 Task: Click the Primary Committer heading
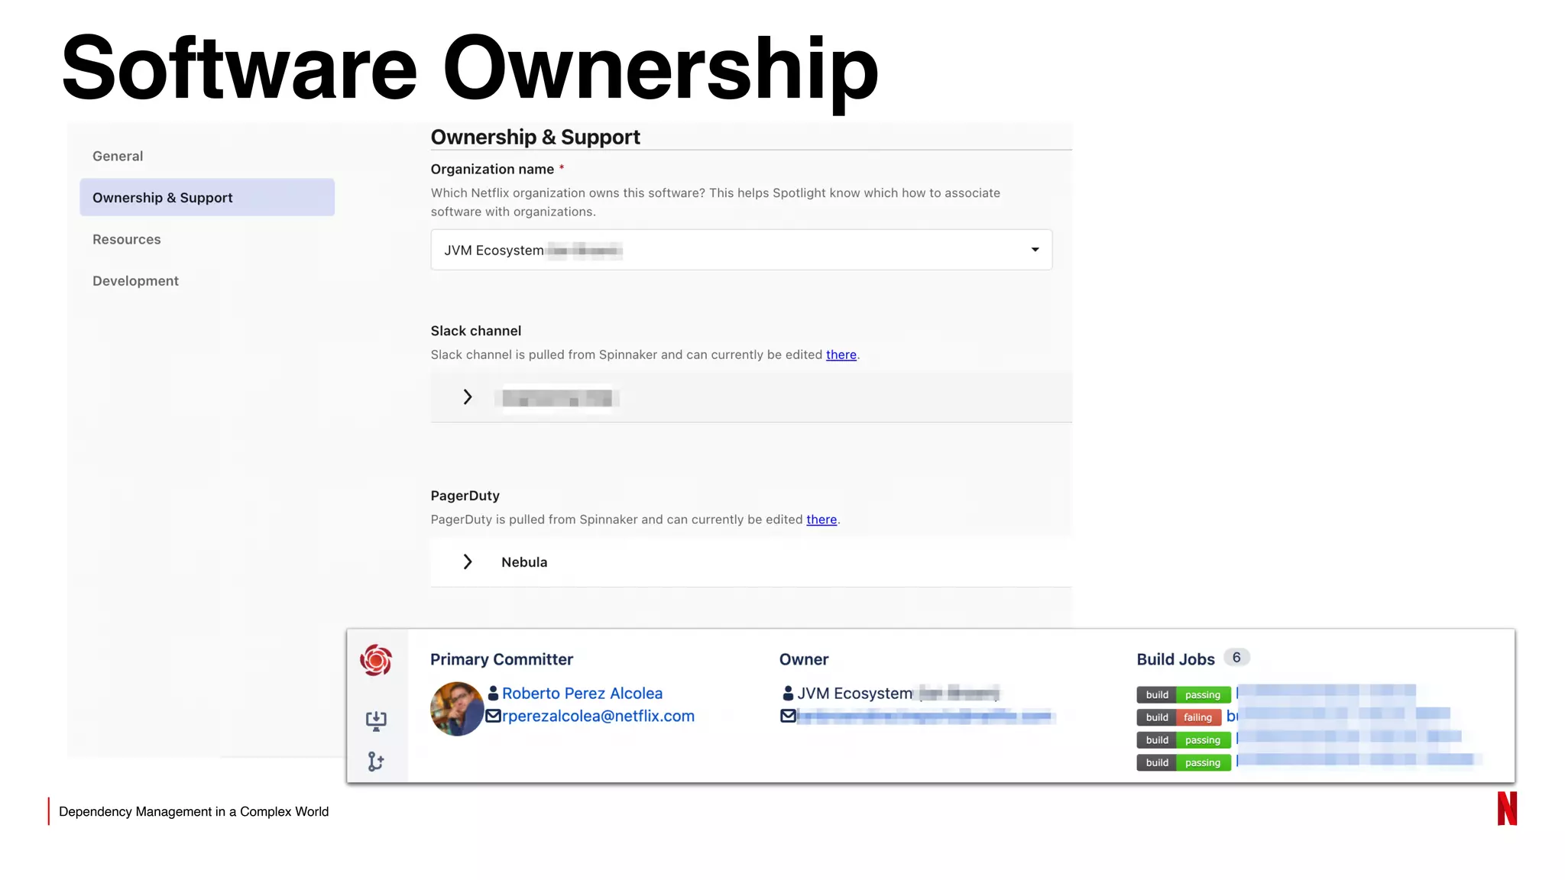[501, 659]
